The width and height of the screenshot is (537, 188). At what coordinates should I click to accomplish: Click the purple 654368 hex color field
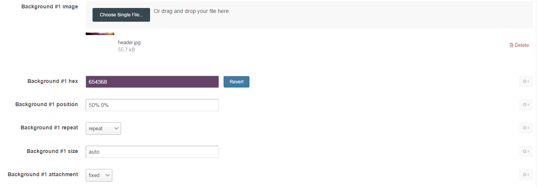point(152,82)
